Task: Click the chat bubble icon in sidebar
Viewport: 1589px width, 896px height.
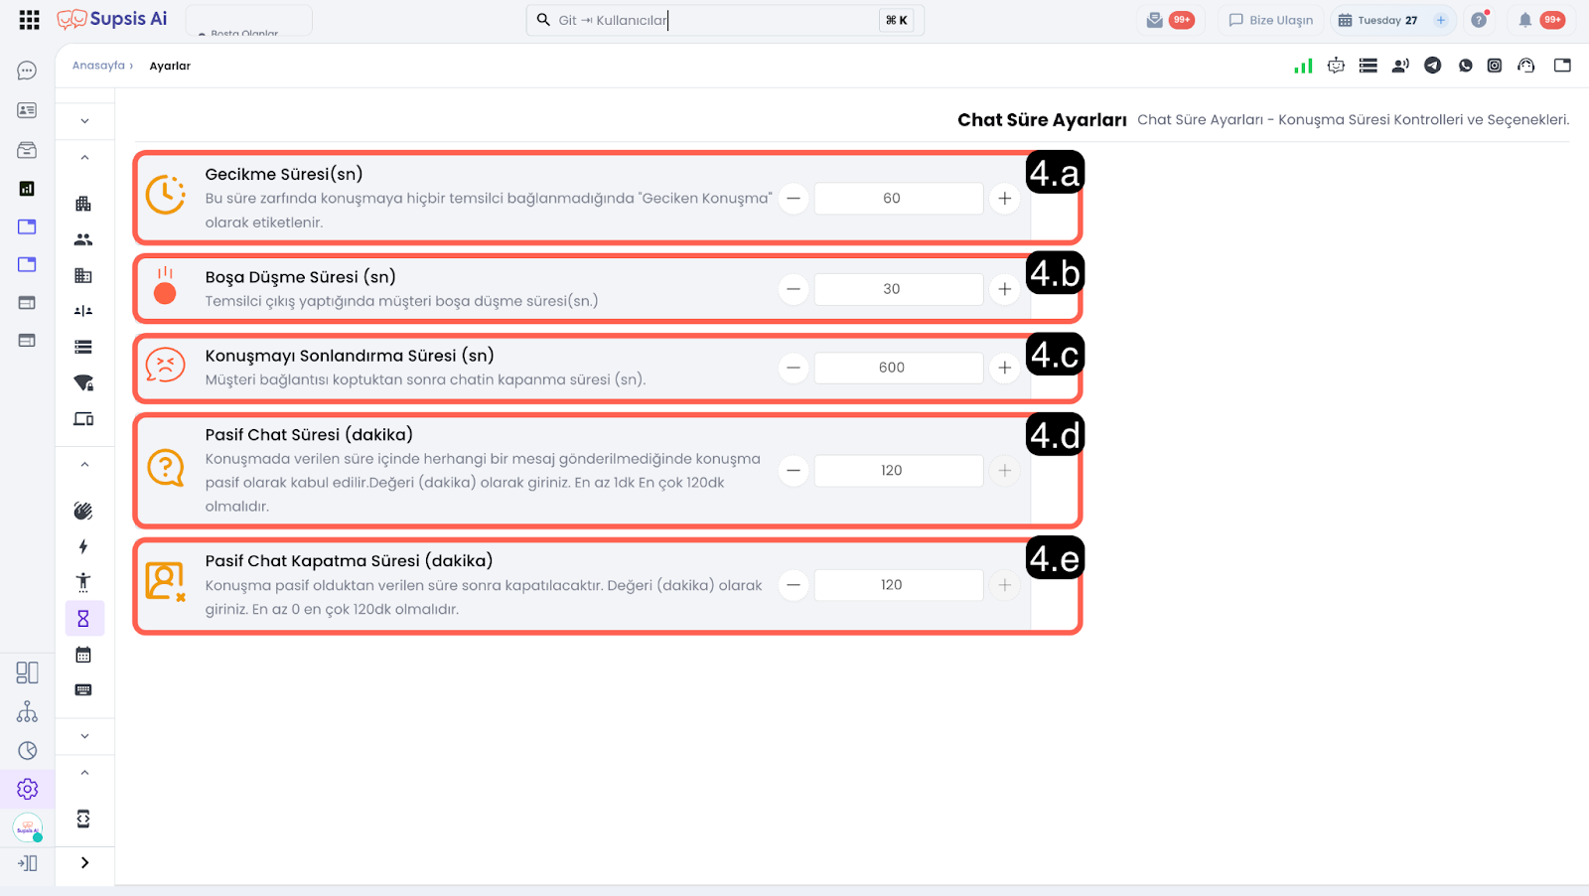Action: pos(27,71)
